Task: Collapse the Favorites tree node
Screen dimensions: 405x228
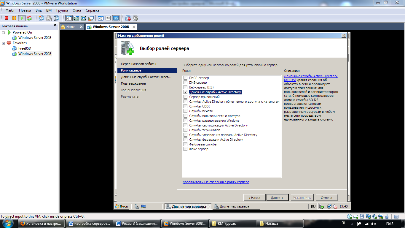Action: [x=4, y=43]
